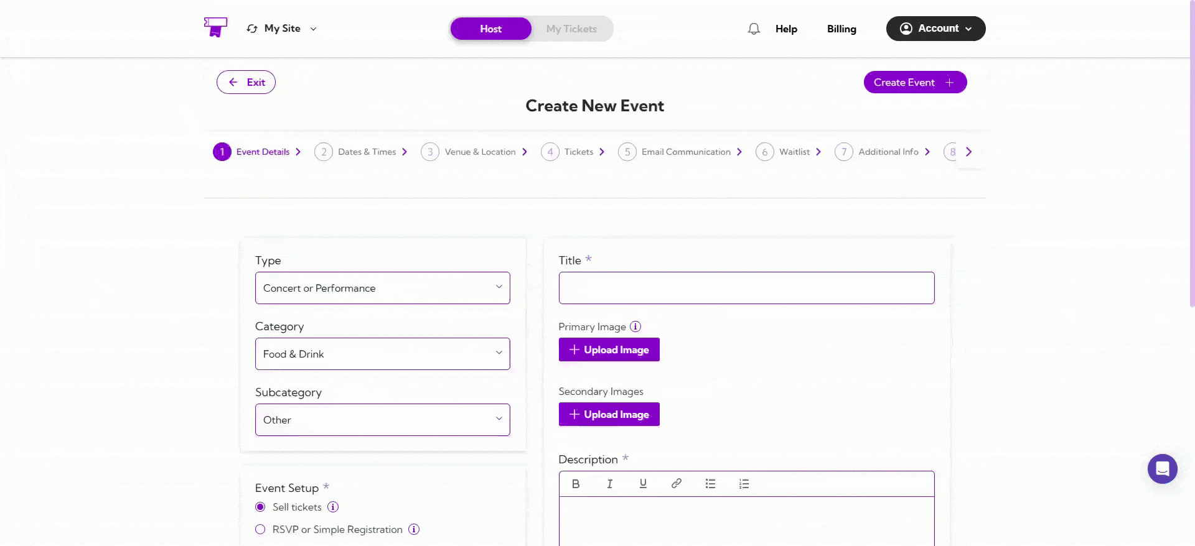Go to Email Communication step
The width and height of the screenshot is (1195, 546).
[680, 152]
